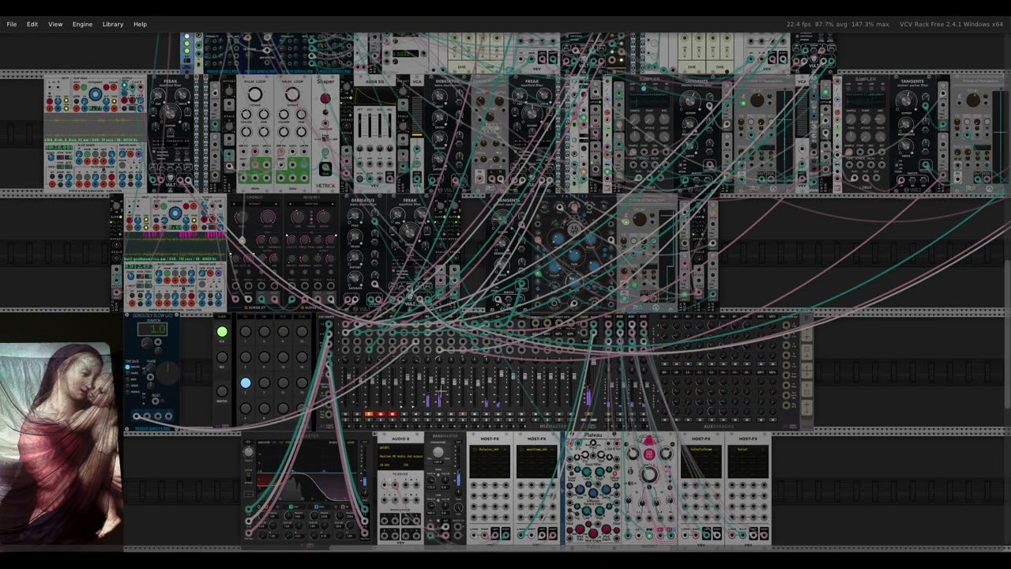Open the Portal plugin display on Host-FX
Image resolution: width=1011 pixels, height=569 pixels.
click(x=748, y=462)
